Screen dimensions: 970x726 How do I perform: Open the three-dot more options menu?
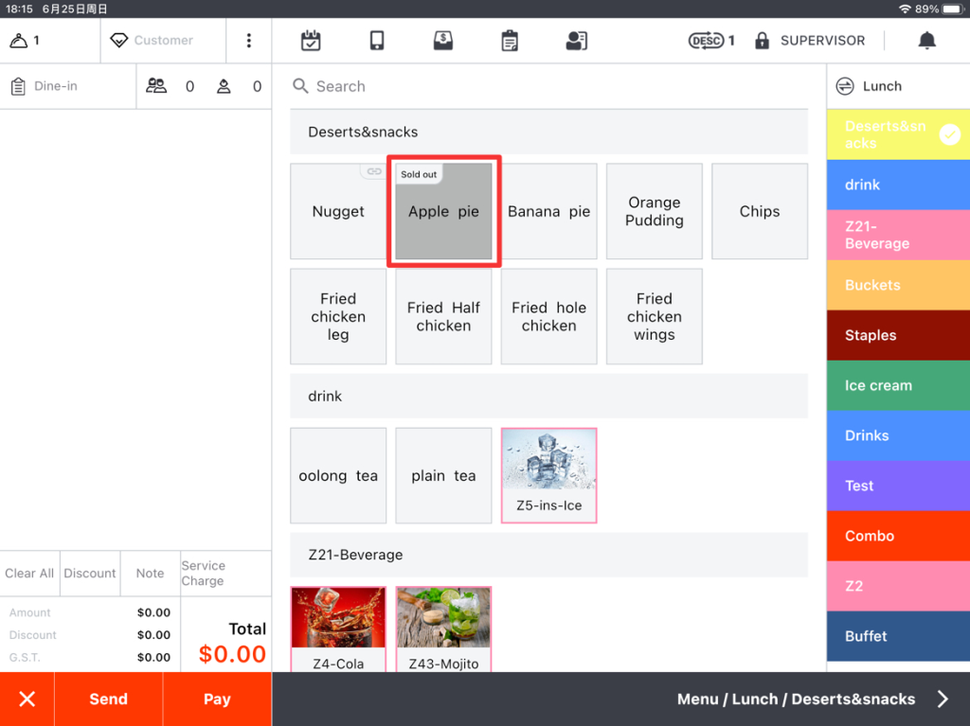point(249,41)
